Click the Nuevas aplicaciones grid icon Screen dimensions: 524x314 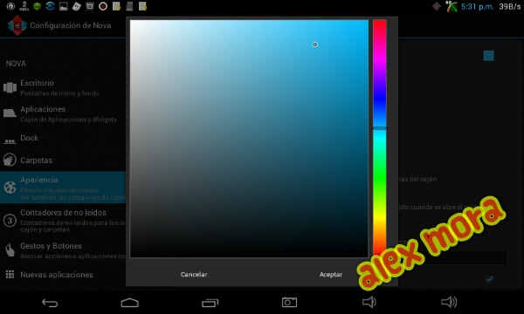10,274
